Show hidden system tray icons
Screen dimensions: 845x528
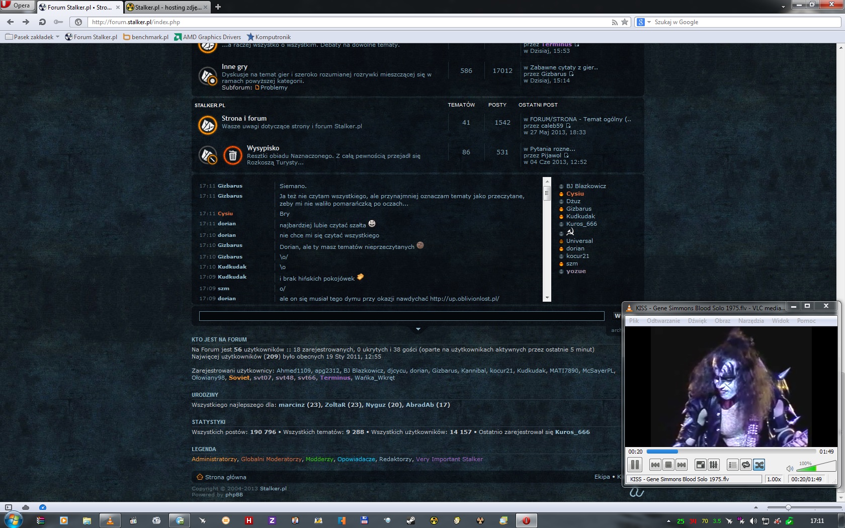point(668,521)
